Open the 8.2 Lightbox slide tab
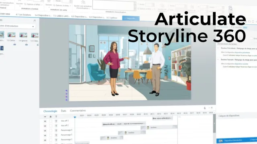257x144 pixels. tap(112, 18)
